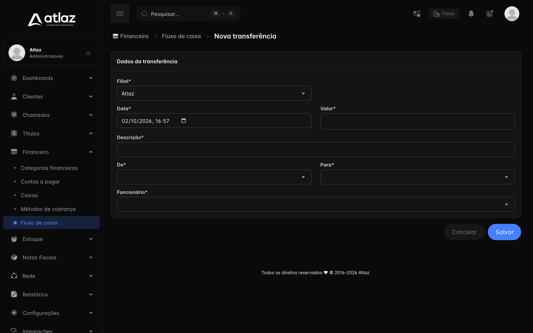Click the Estoque basket icon
This screenshot has width=533, height=333.
[x=14, y=239]
